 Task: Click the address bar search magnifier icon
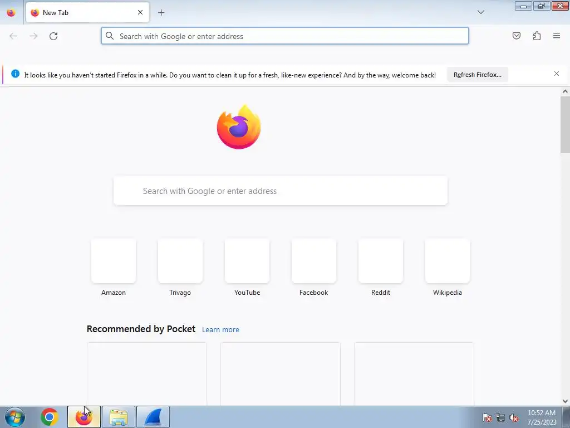coord(110,36)
